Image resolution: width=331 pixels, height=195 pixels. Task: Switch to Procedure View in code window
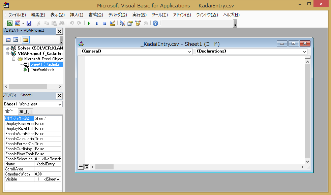tap(81, 167)
